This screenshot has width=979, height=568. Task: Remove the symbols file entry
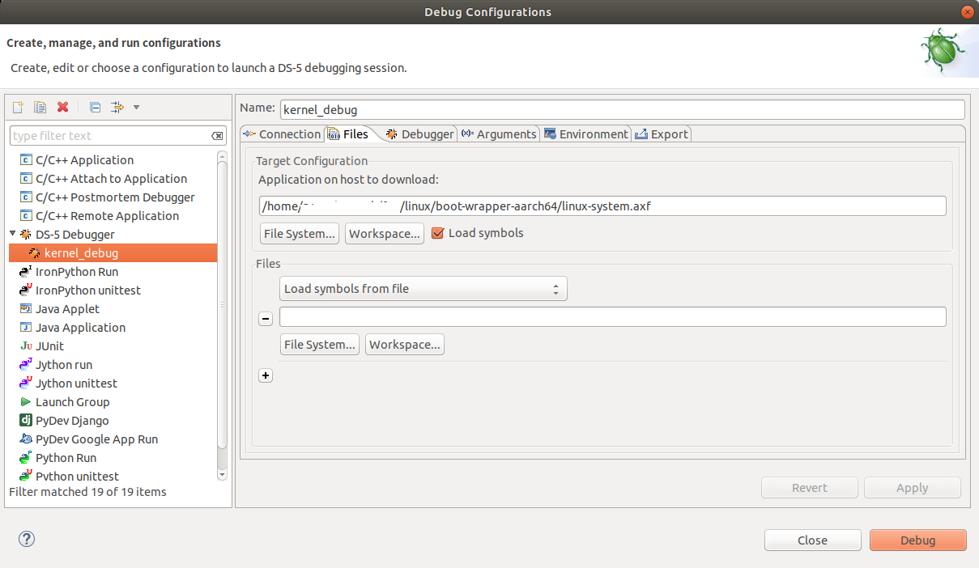tap(266, 318)
